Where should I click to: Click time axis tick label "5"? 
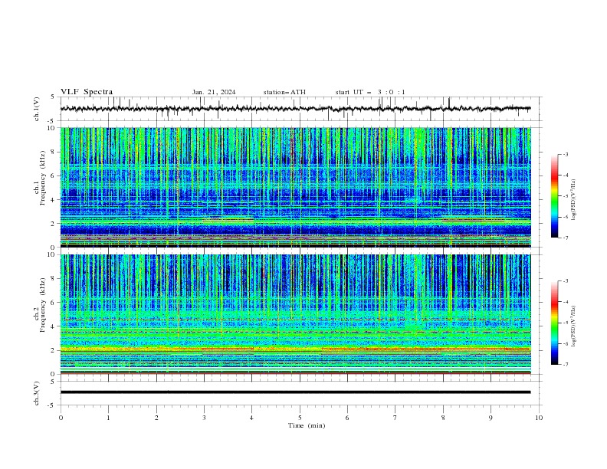pyautogui.click(x=300, y=418)
